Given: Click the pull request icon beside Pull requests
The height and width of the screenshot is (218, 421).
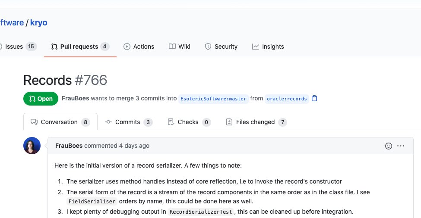Looking at the screenshot, I should click(54, 47).
